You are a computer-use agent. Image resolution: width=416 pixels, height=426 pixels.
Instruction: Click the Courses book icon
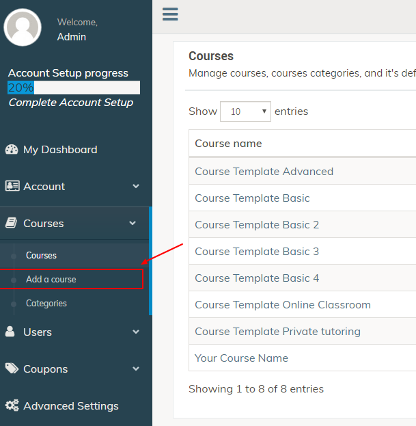coord(12,223)
